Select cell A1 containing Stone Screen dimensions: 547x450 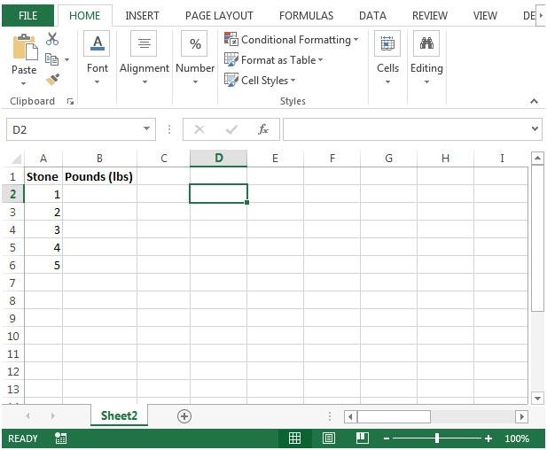(x=43, y=176)
